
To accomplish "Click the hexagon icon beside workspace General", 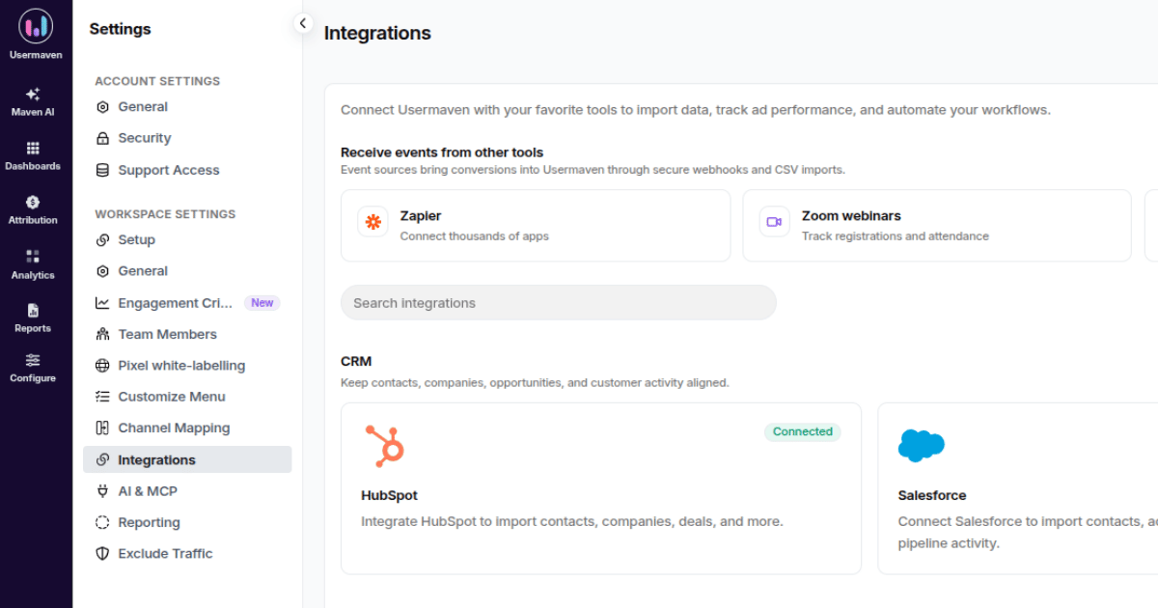I will pyautogui.click(x=102, y=271).
